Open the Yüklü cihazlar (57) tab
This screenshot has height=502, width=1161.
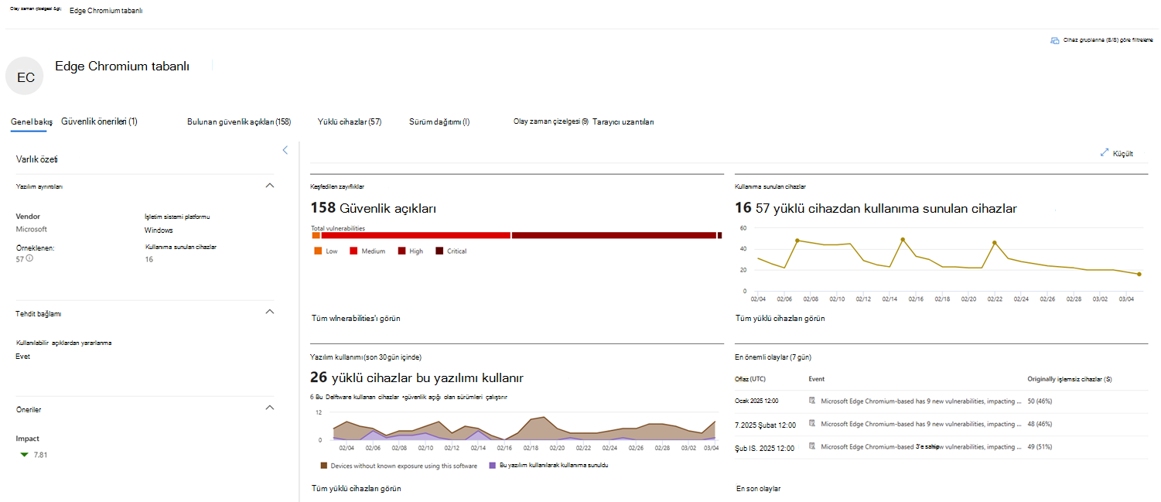pyautogui.click(x=350, y=121)
